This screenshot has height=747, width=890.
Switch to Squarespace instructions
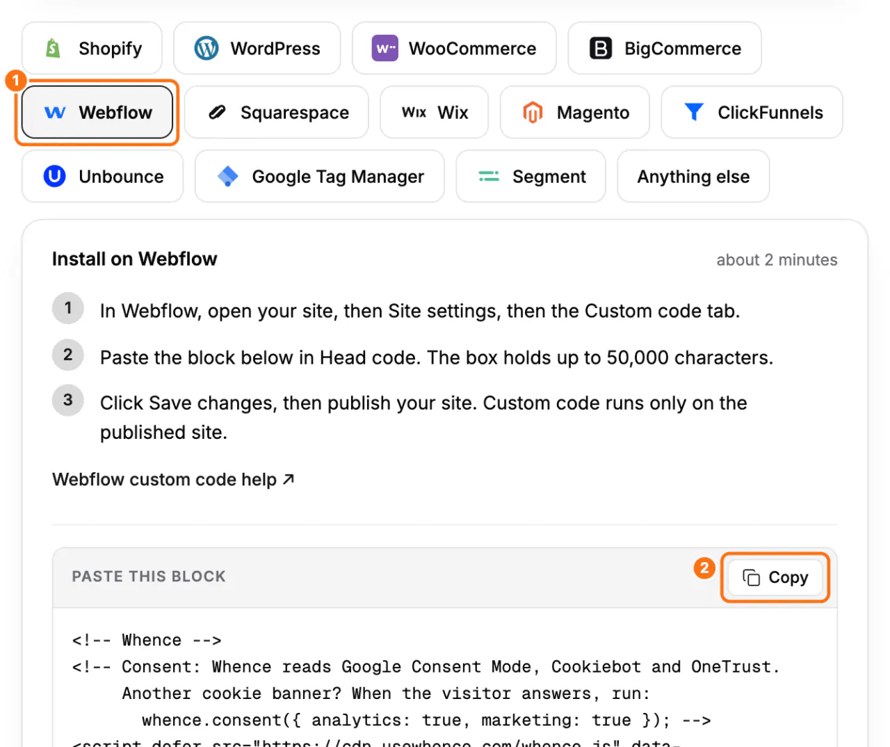(x=277, y=112)
